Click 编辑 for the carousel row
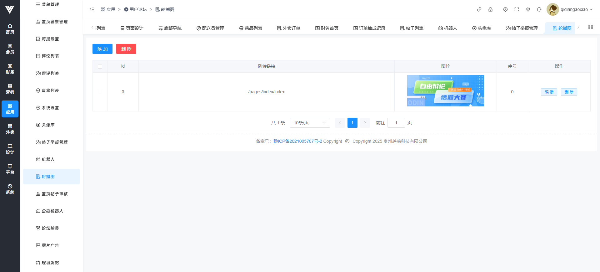This screenshot has height=272, width=600. [549, 92]
